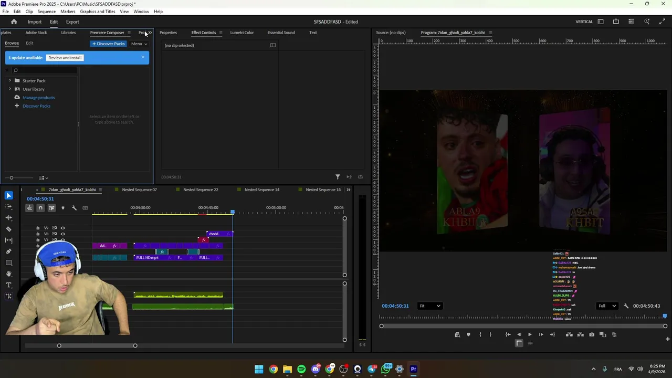Open timeline display settings wrench
The height and width of the screenshot is (378, 672).
(74, 208)
